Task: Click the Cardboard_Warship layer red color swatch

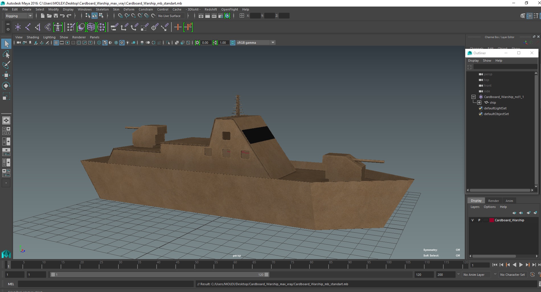Action: (491, 220)
